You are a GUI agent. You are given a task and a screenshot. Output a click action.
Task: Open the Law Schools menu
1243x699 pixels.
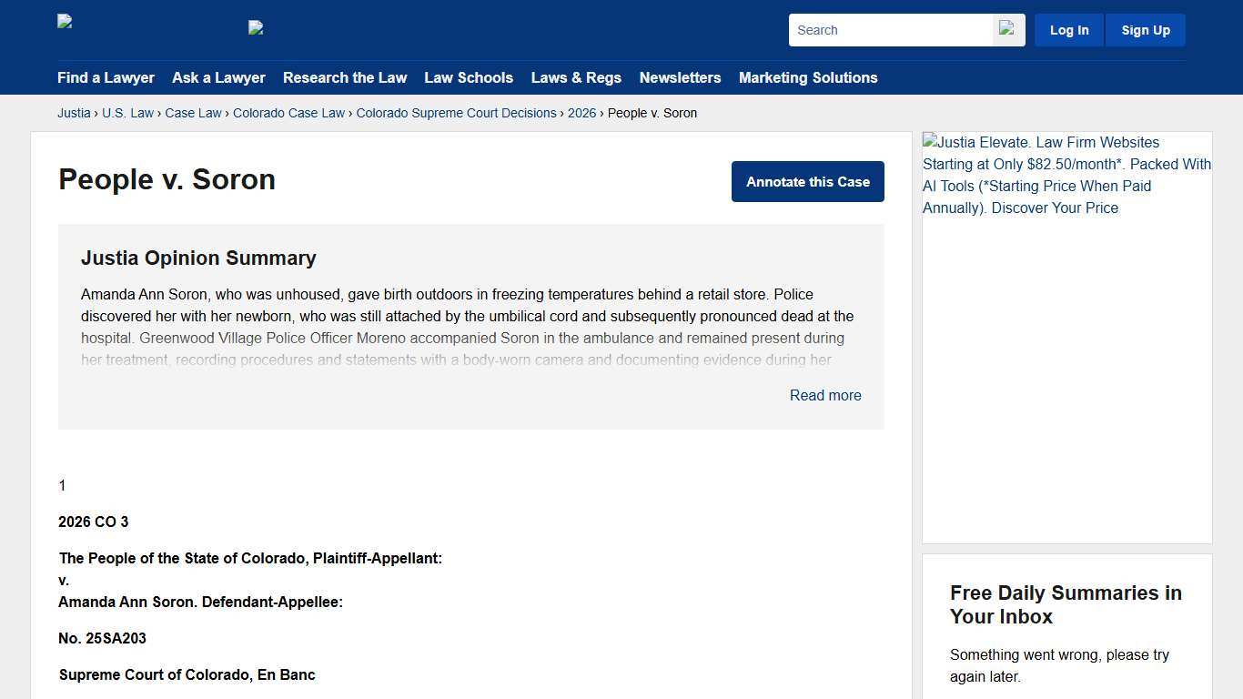click(x=469, y=77)
